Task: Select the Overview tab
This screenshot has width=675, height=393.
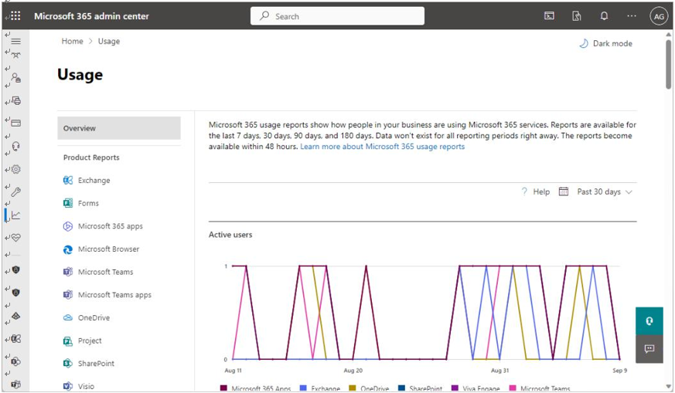Action: point(119,128)
